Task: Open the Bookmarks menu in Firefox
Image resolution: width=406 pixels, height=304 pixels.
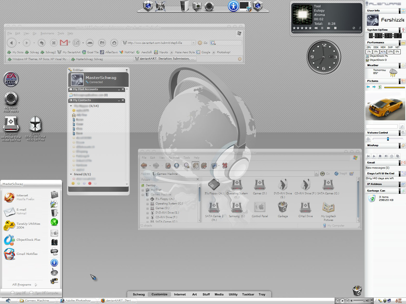Action: (47, 33)
